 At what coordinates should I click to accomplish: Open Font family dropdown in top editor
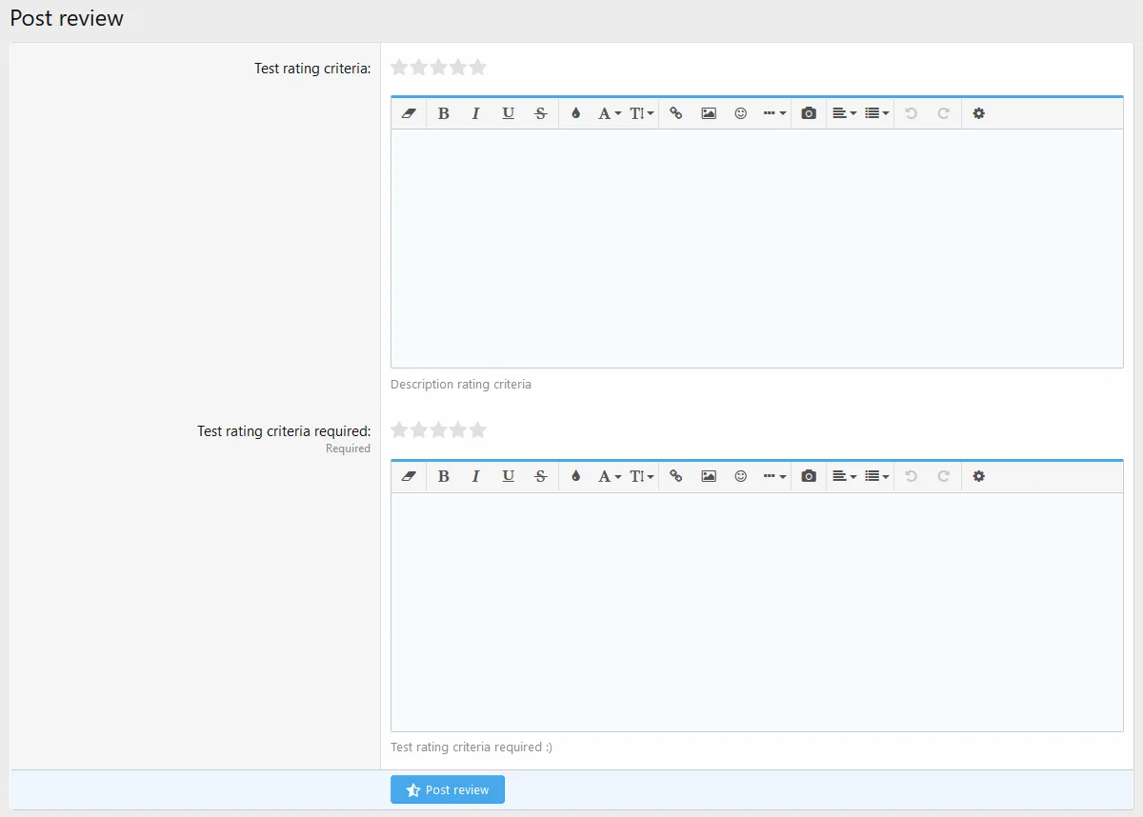(609, 113)
